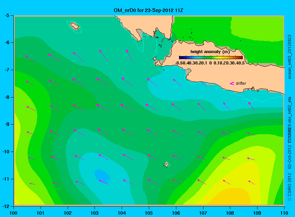Click the y-axis label -10
295x217 pixels.
tap(6, 152)
